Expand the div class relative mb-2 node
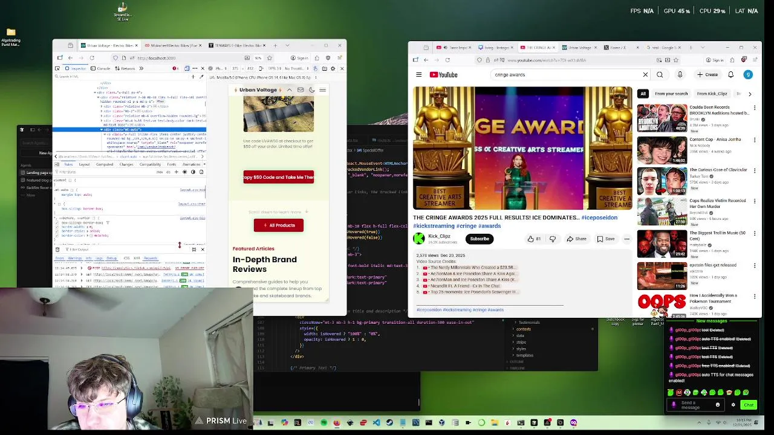 [x=102, y=106]
